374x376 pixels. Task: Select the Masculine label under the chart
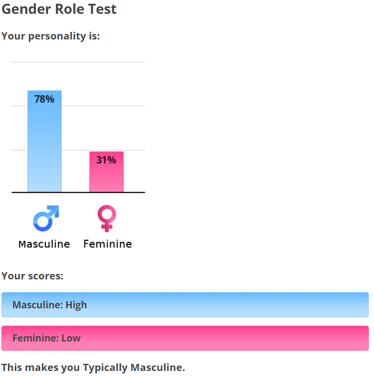coord(45,244)
